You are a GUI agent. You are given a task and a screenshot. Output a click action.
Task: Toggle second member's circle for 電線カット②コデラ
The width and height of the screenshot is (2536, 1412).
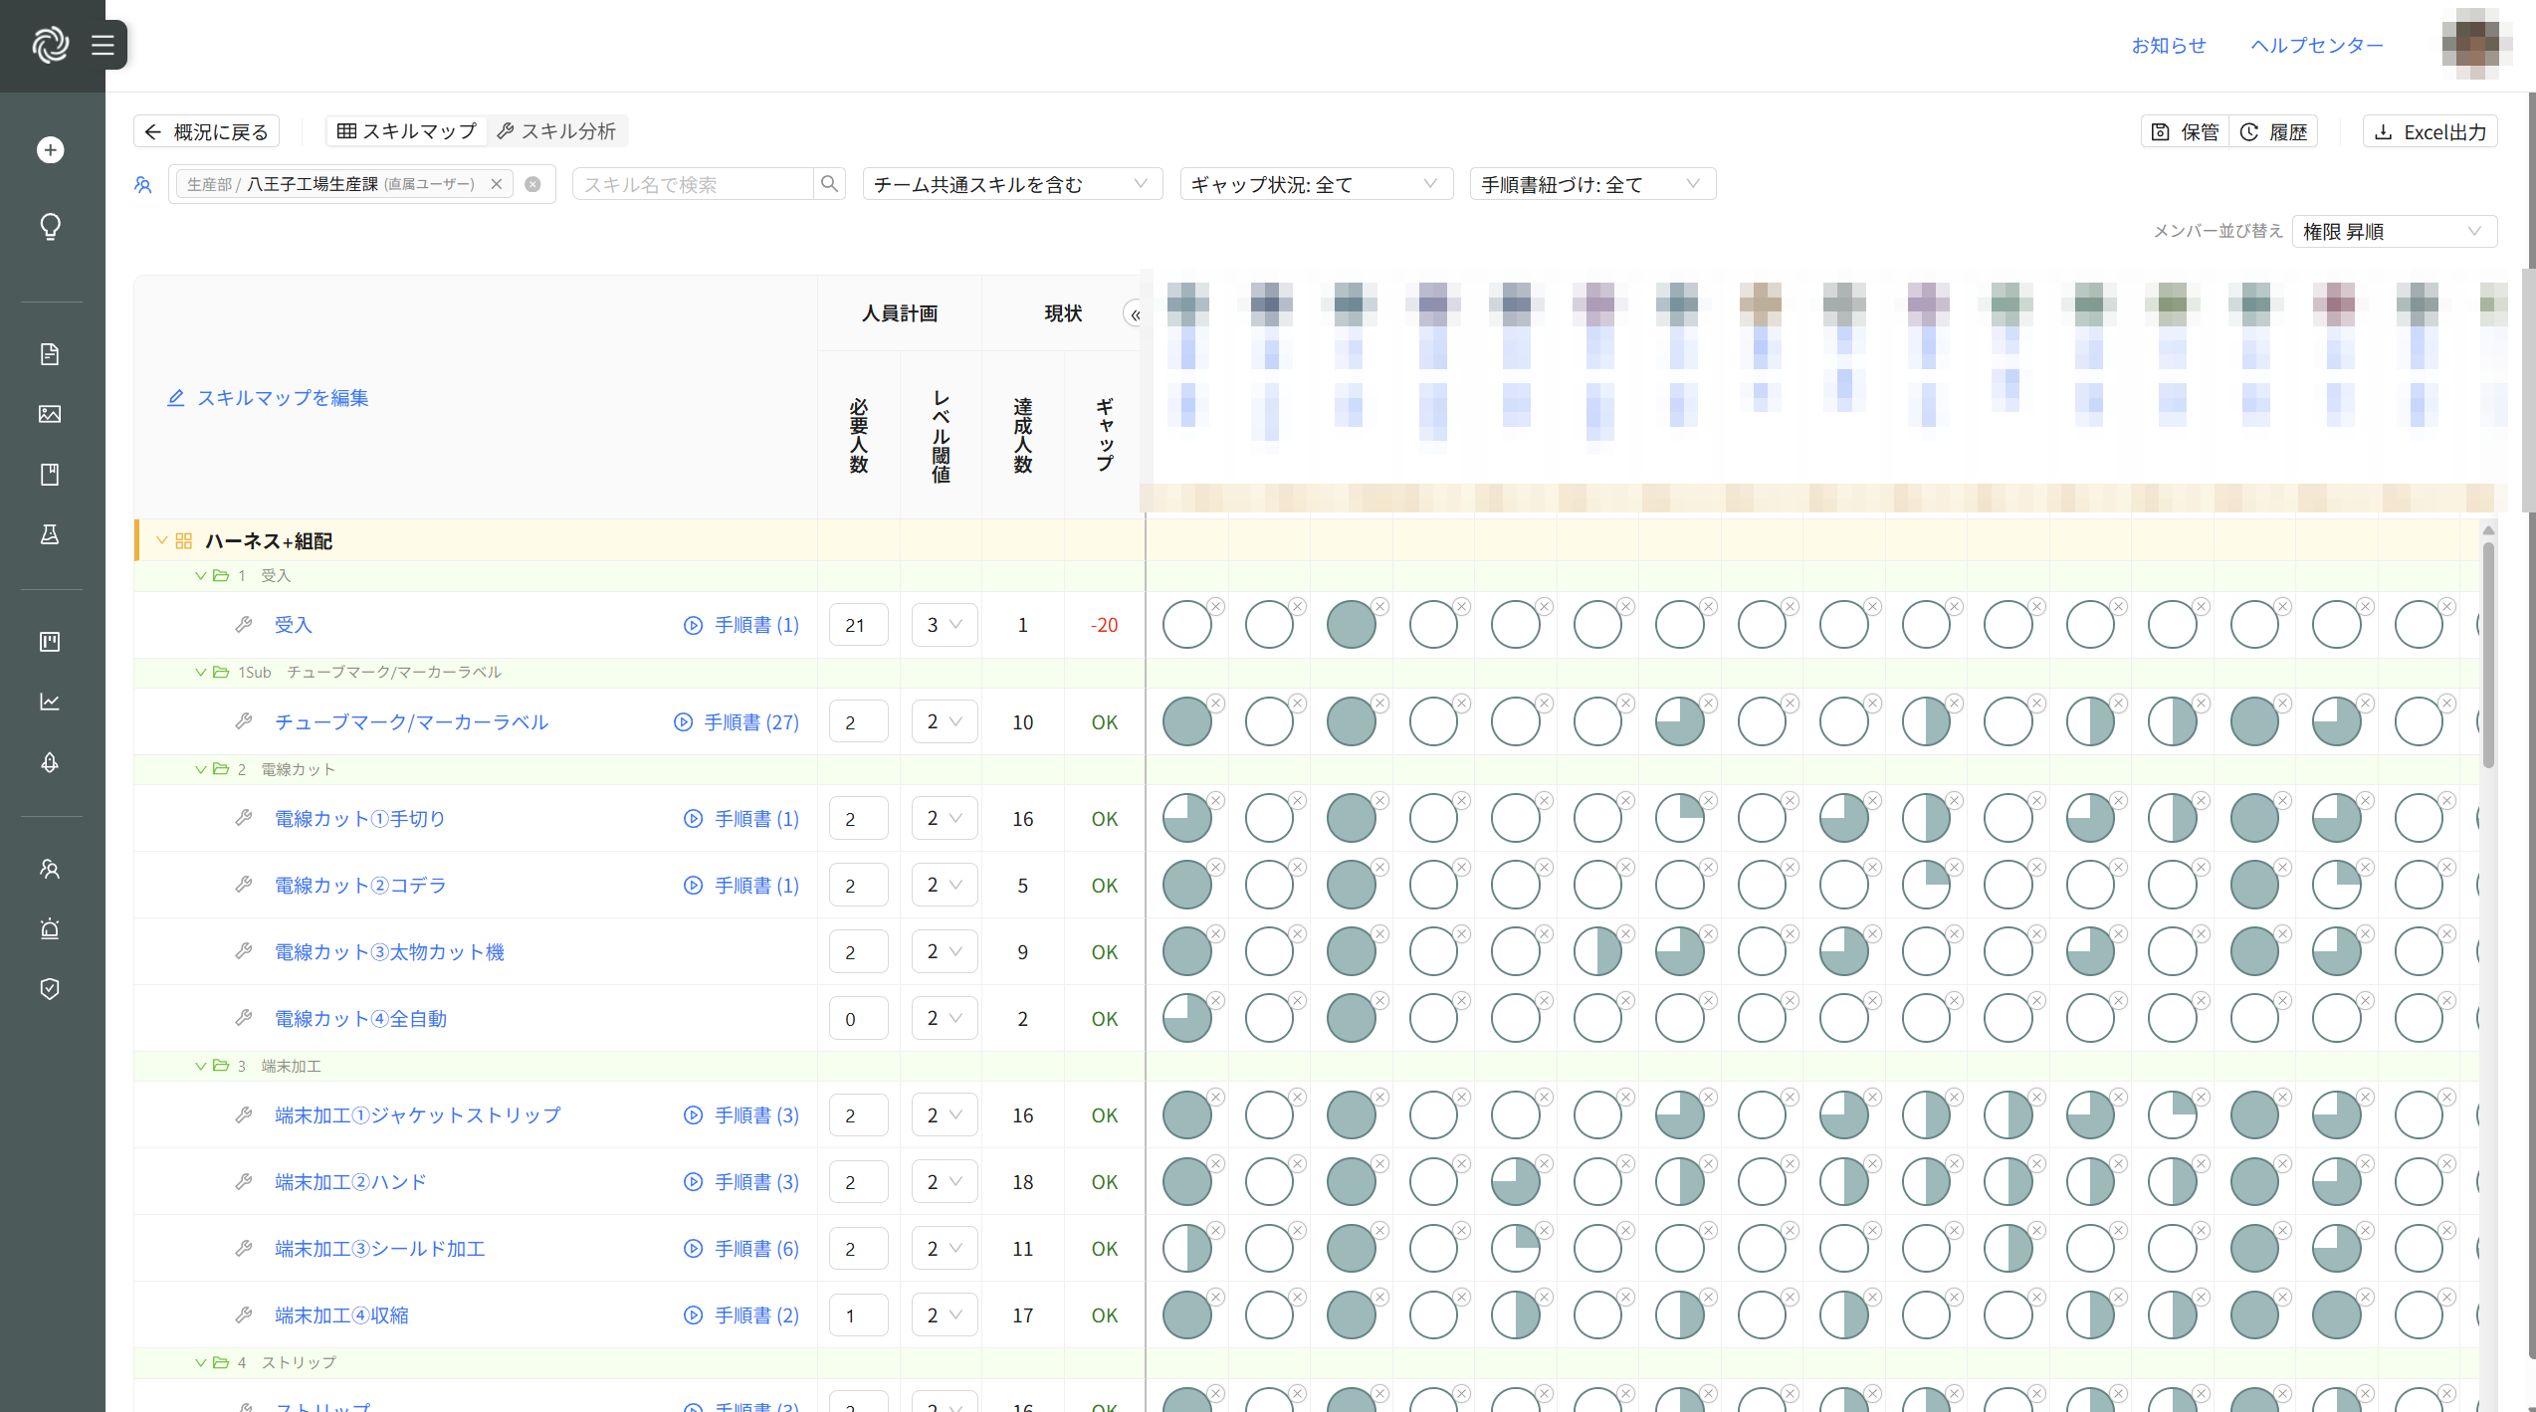[x=1269, y=885]
